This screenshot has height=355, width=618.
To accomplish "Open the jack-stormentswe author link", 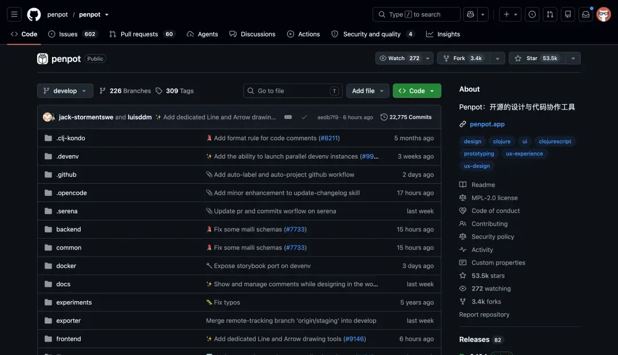I will click(x=85, y=117).
